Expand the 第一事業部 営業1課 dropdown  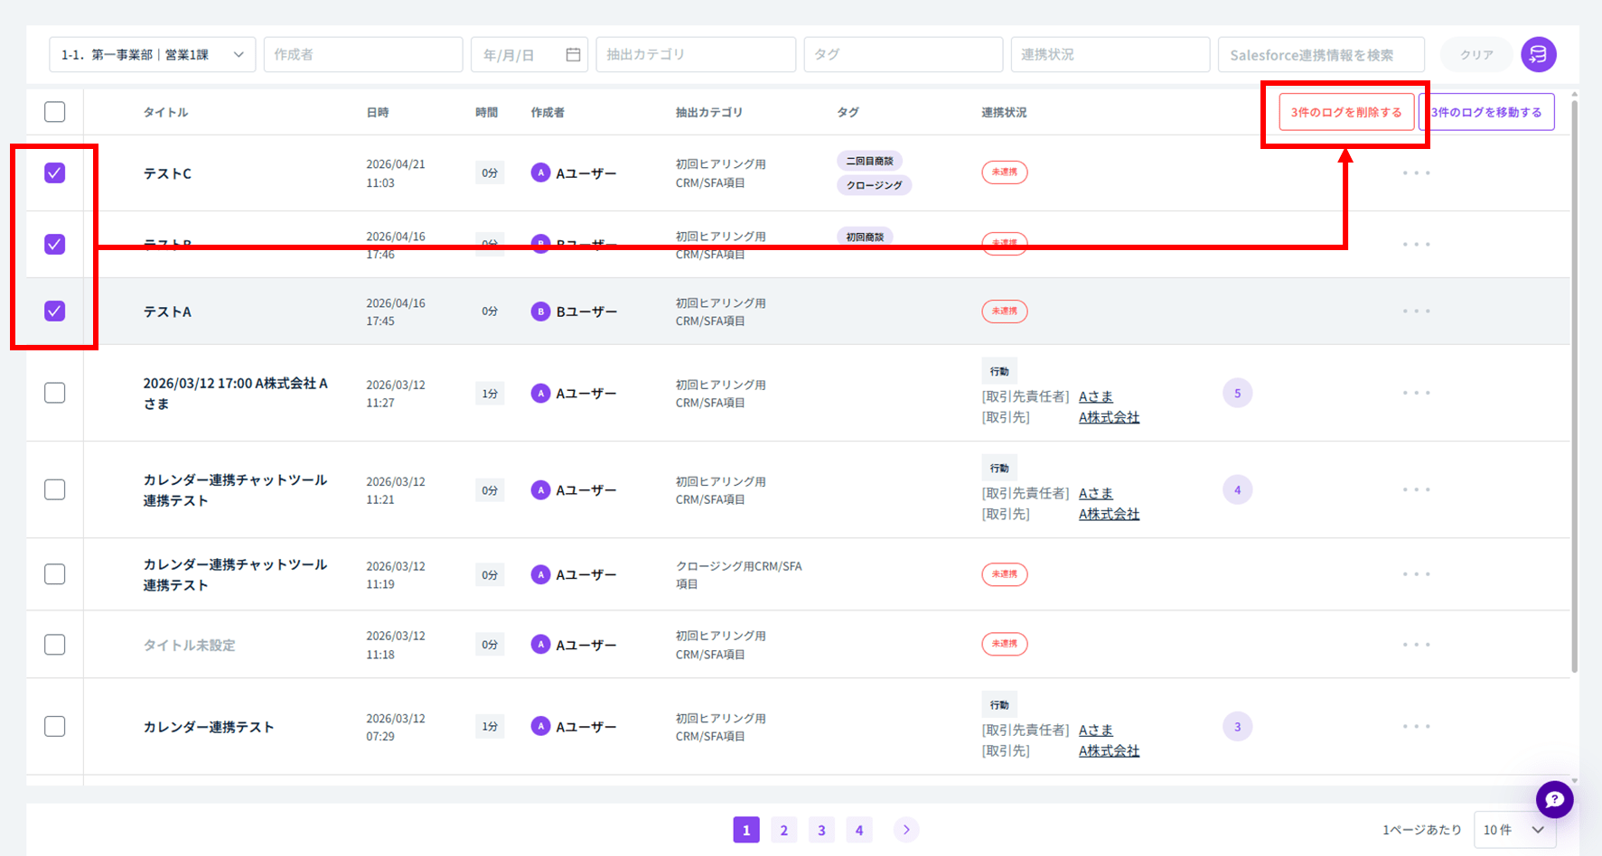pyautogui.click(x=152, y=54)
